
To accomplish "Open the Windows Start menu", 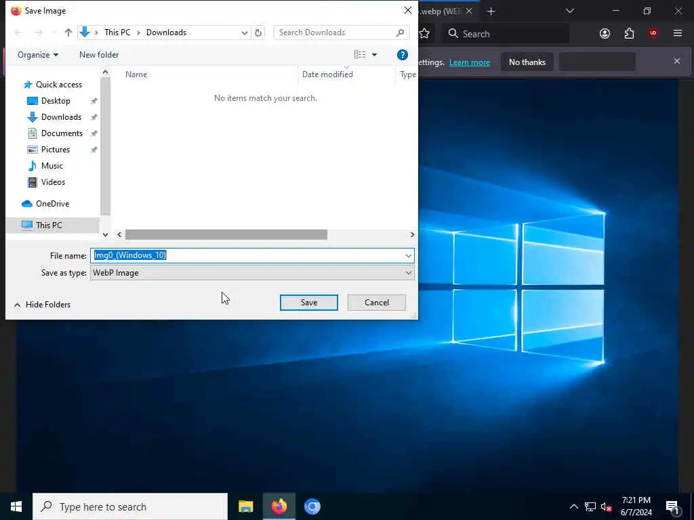I will (x=16, y=506).
